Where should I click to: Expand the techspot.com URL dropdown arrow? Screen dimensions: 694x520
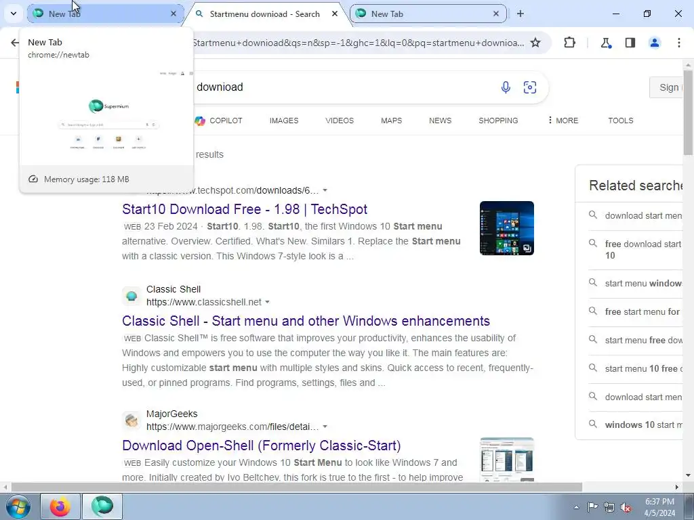coord(325,190)
